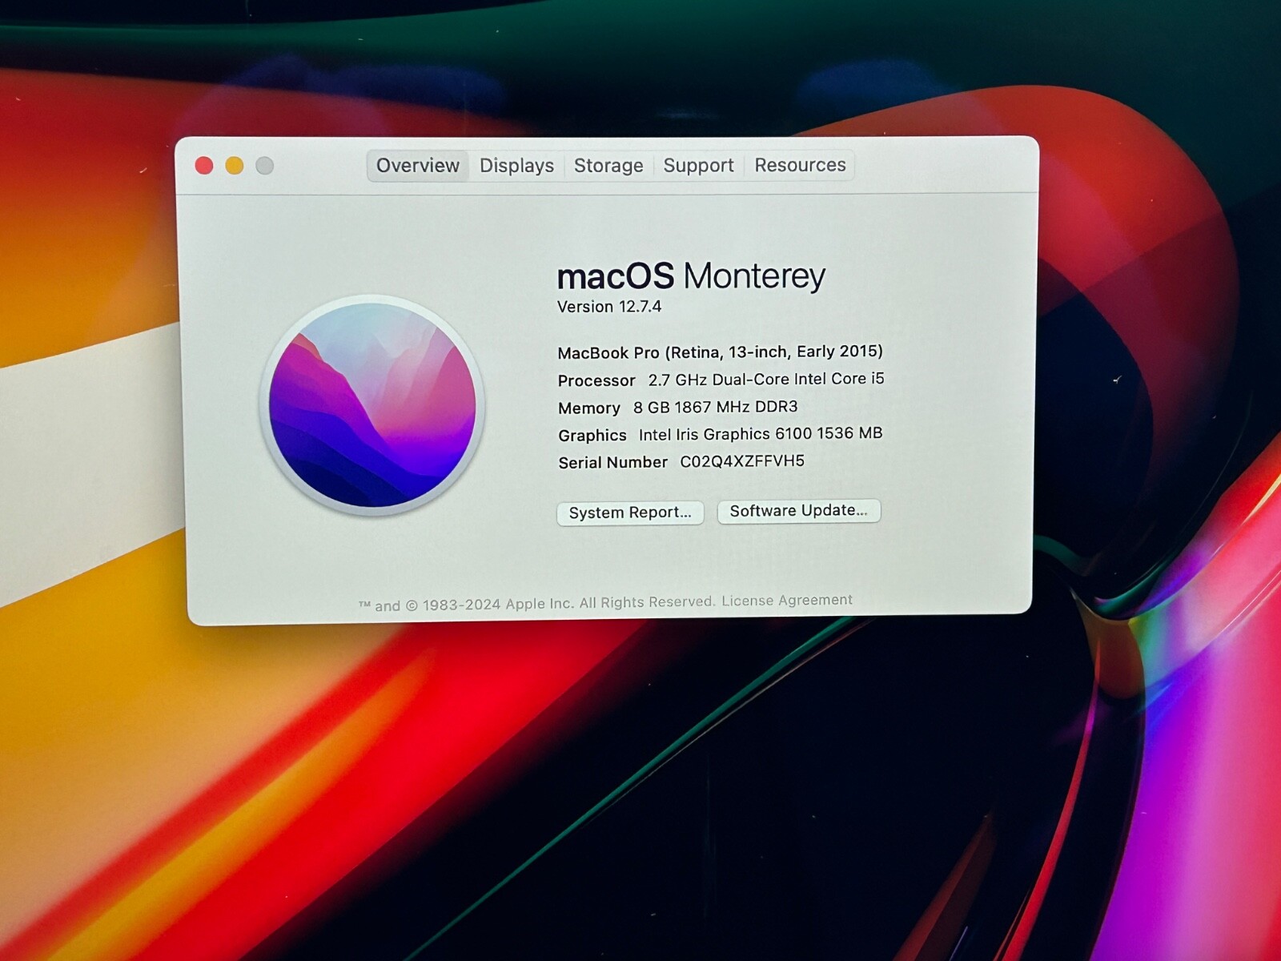Click the Serial Number label
The image size is (1281, 961).
(612, 462)
